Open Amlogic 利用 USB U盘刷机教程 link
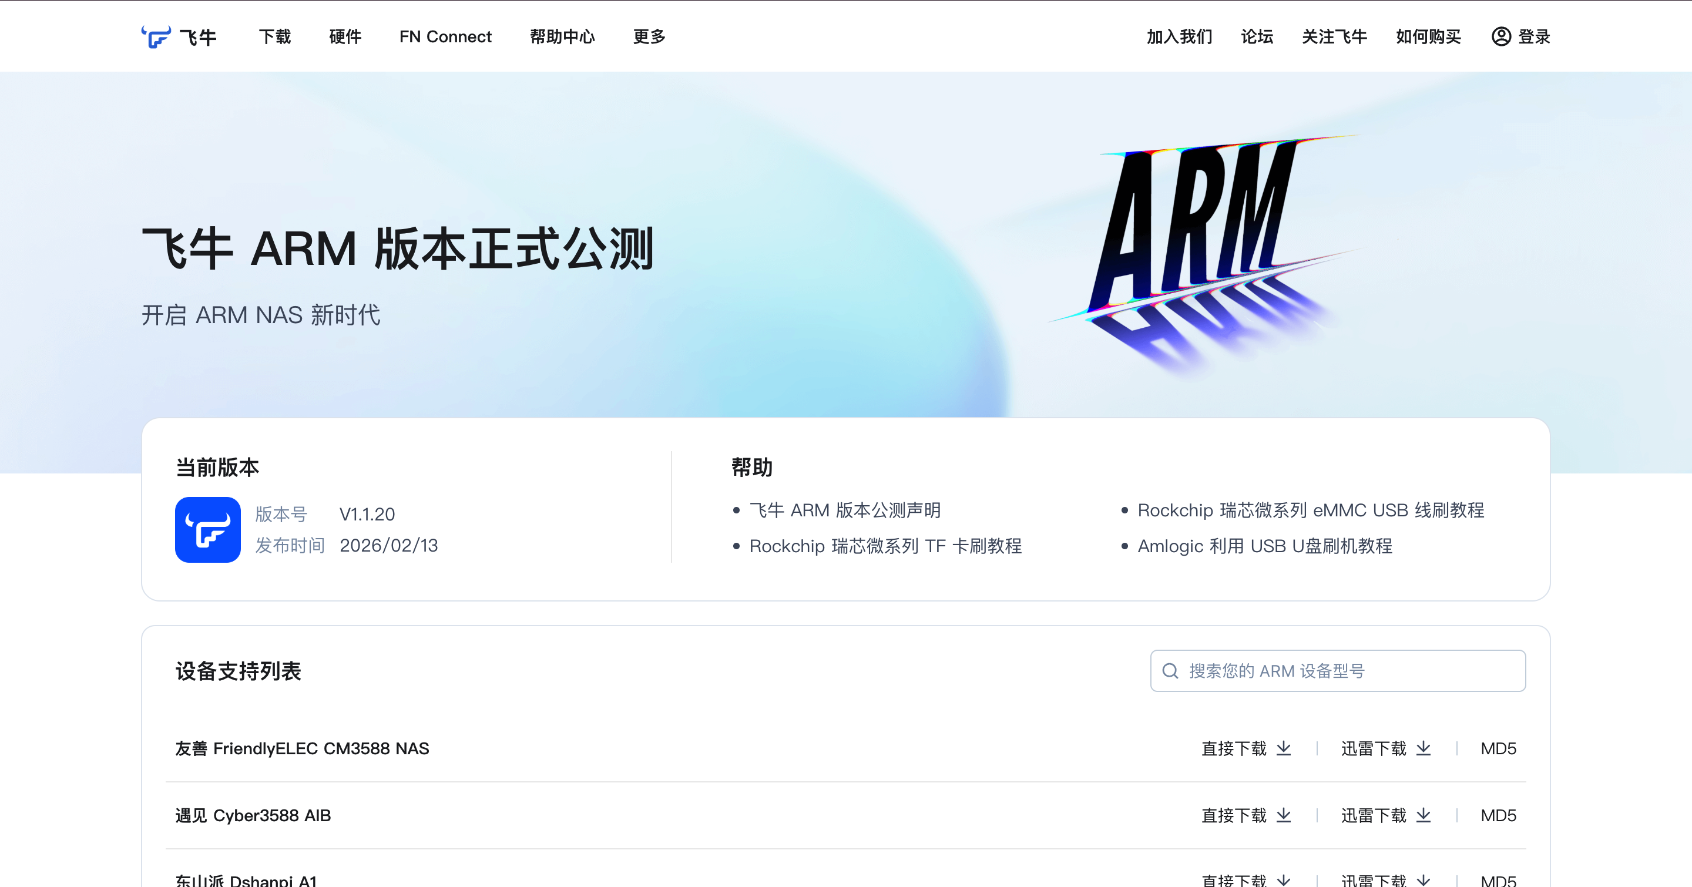Image resolution: width=1692 pixels, height=887 pixels. (1264, 546)
